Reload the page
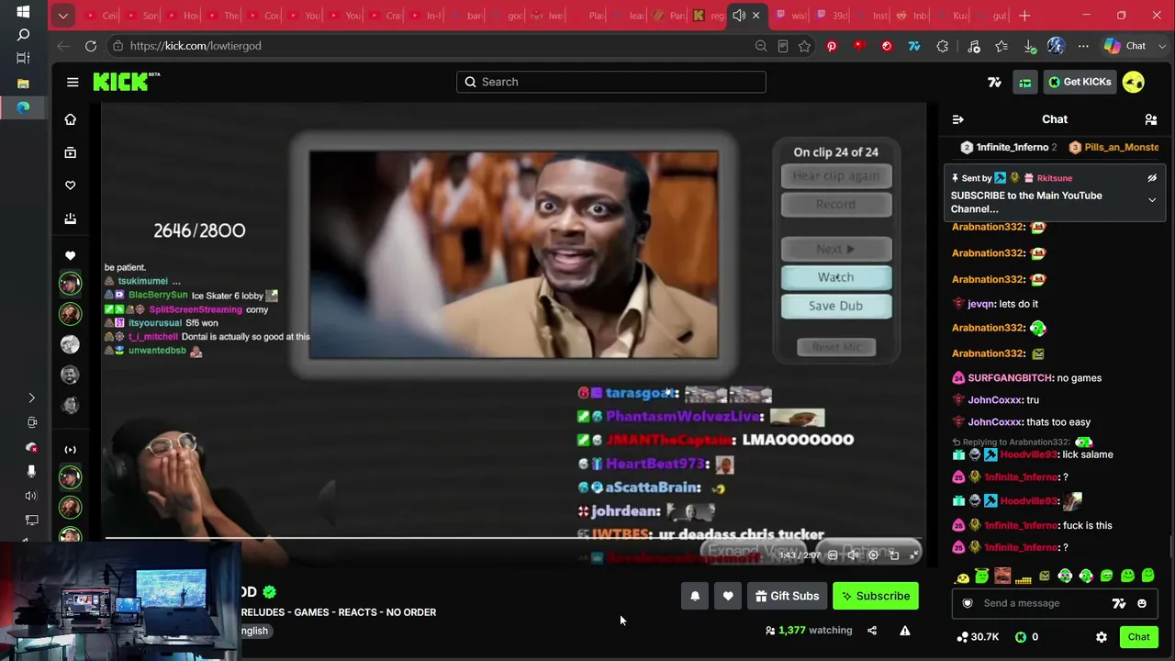 [91, 46]
